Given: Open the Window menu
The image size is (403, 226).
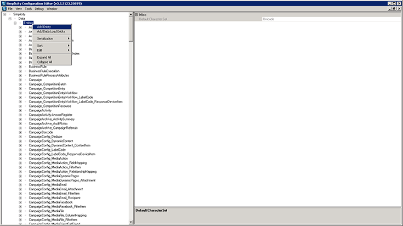Looking at the screenshot, I should (52, 9).
